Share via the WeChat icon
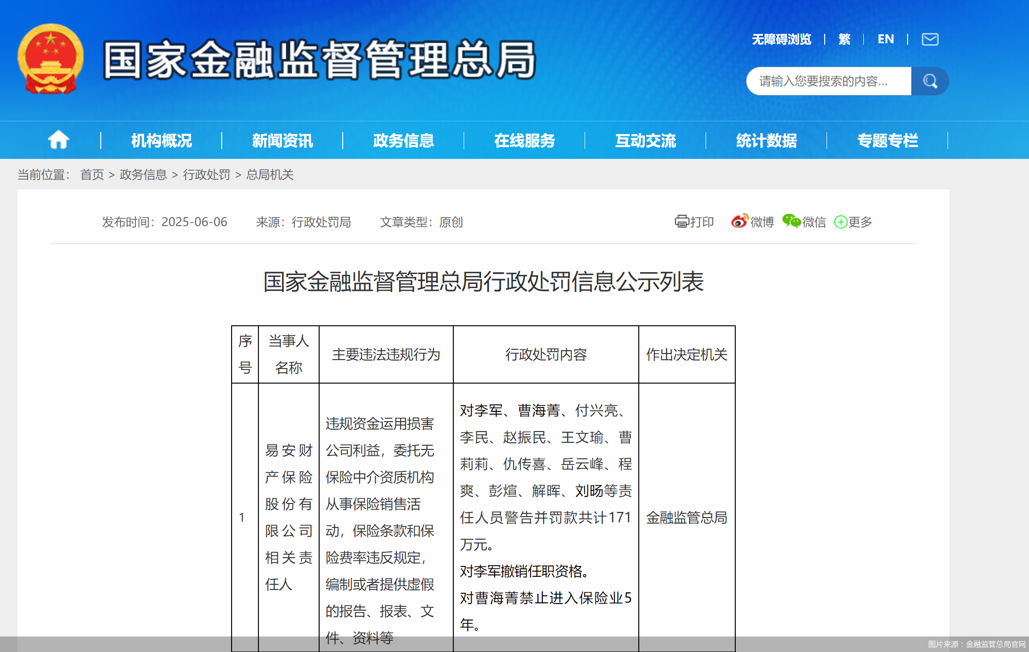1029x652 pixels. pyautogui.click(x=791, y=221)
